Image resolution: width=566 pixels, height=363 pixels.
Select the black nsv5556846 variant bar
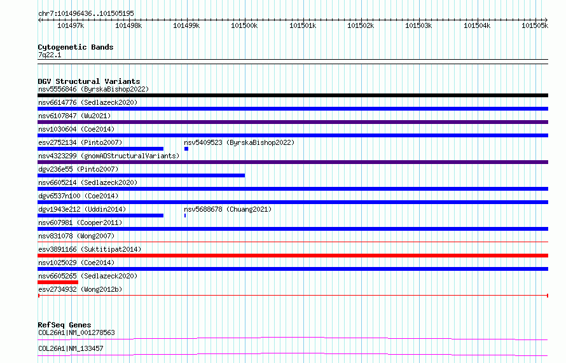[x=293, y=95]
